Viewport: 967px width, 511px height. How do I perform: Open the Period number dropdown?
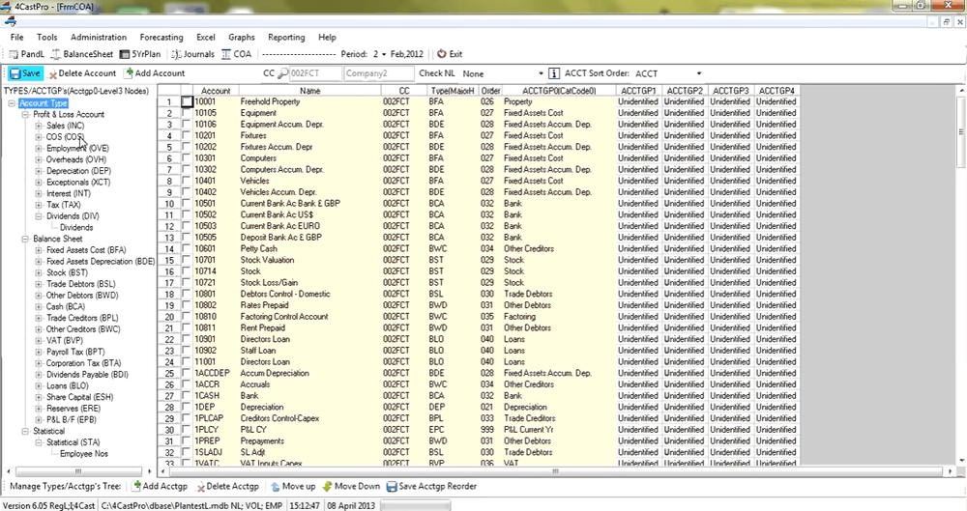384,54
